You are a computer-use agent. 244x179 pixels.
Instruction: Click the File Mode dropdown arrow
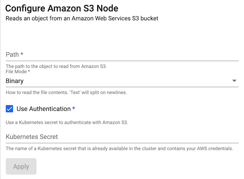(x=234, y=81)
